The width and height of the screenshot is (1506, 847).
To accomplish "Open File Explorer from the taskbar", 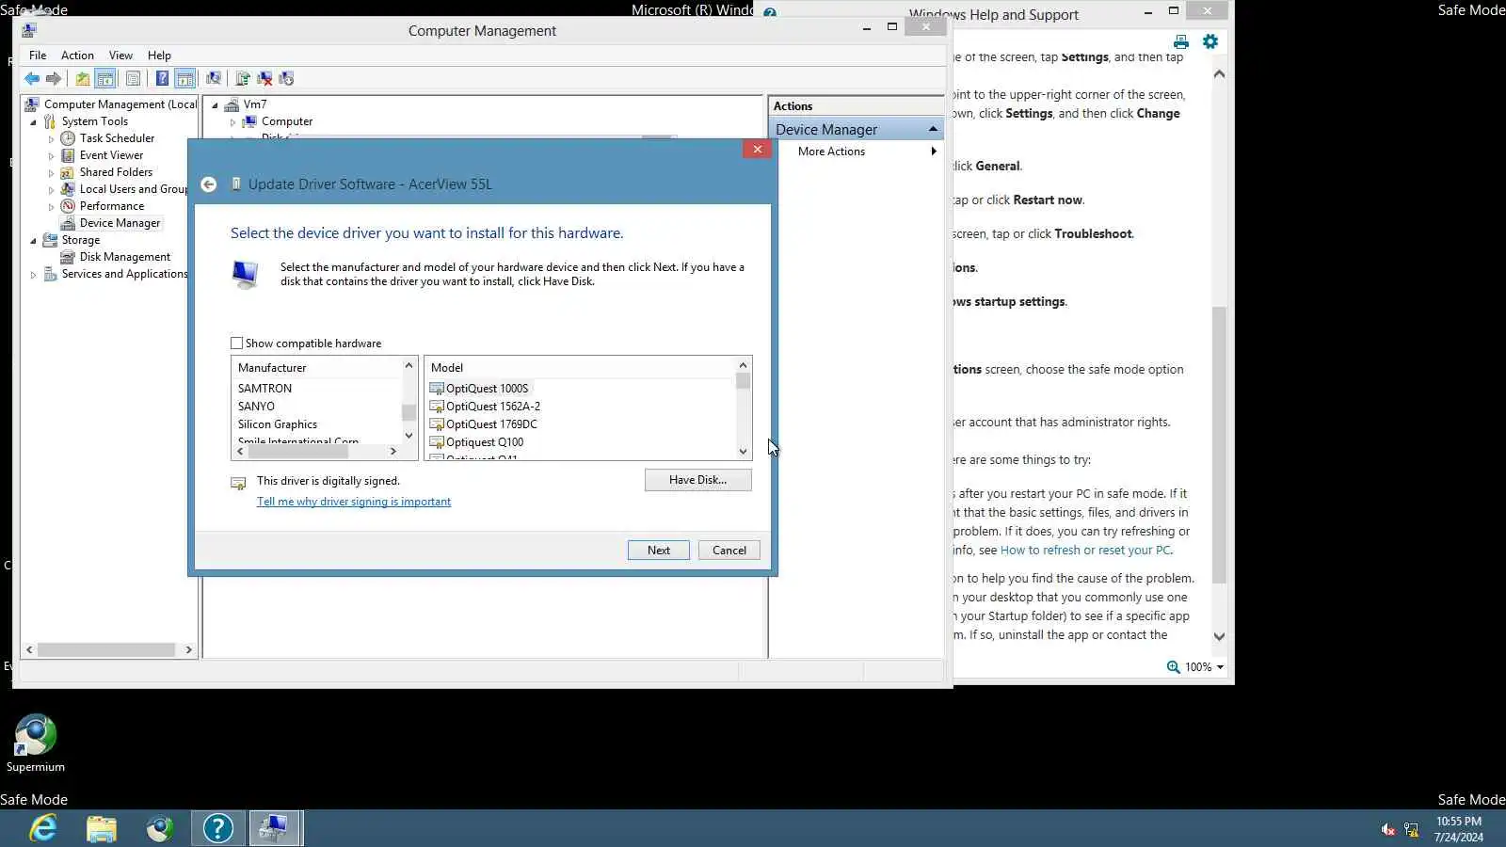I will (x=102, y=828).
